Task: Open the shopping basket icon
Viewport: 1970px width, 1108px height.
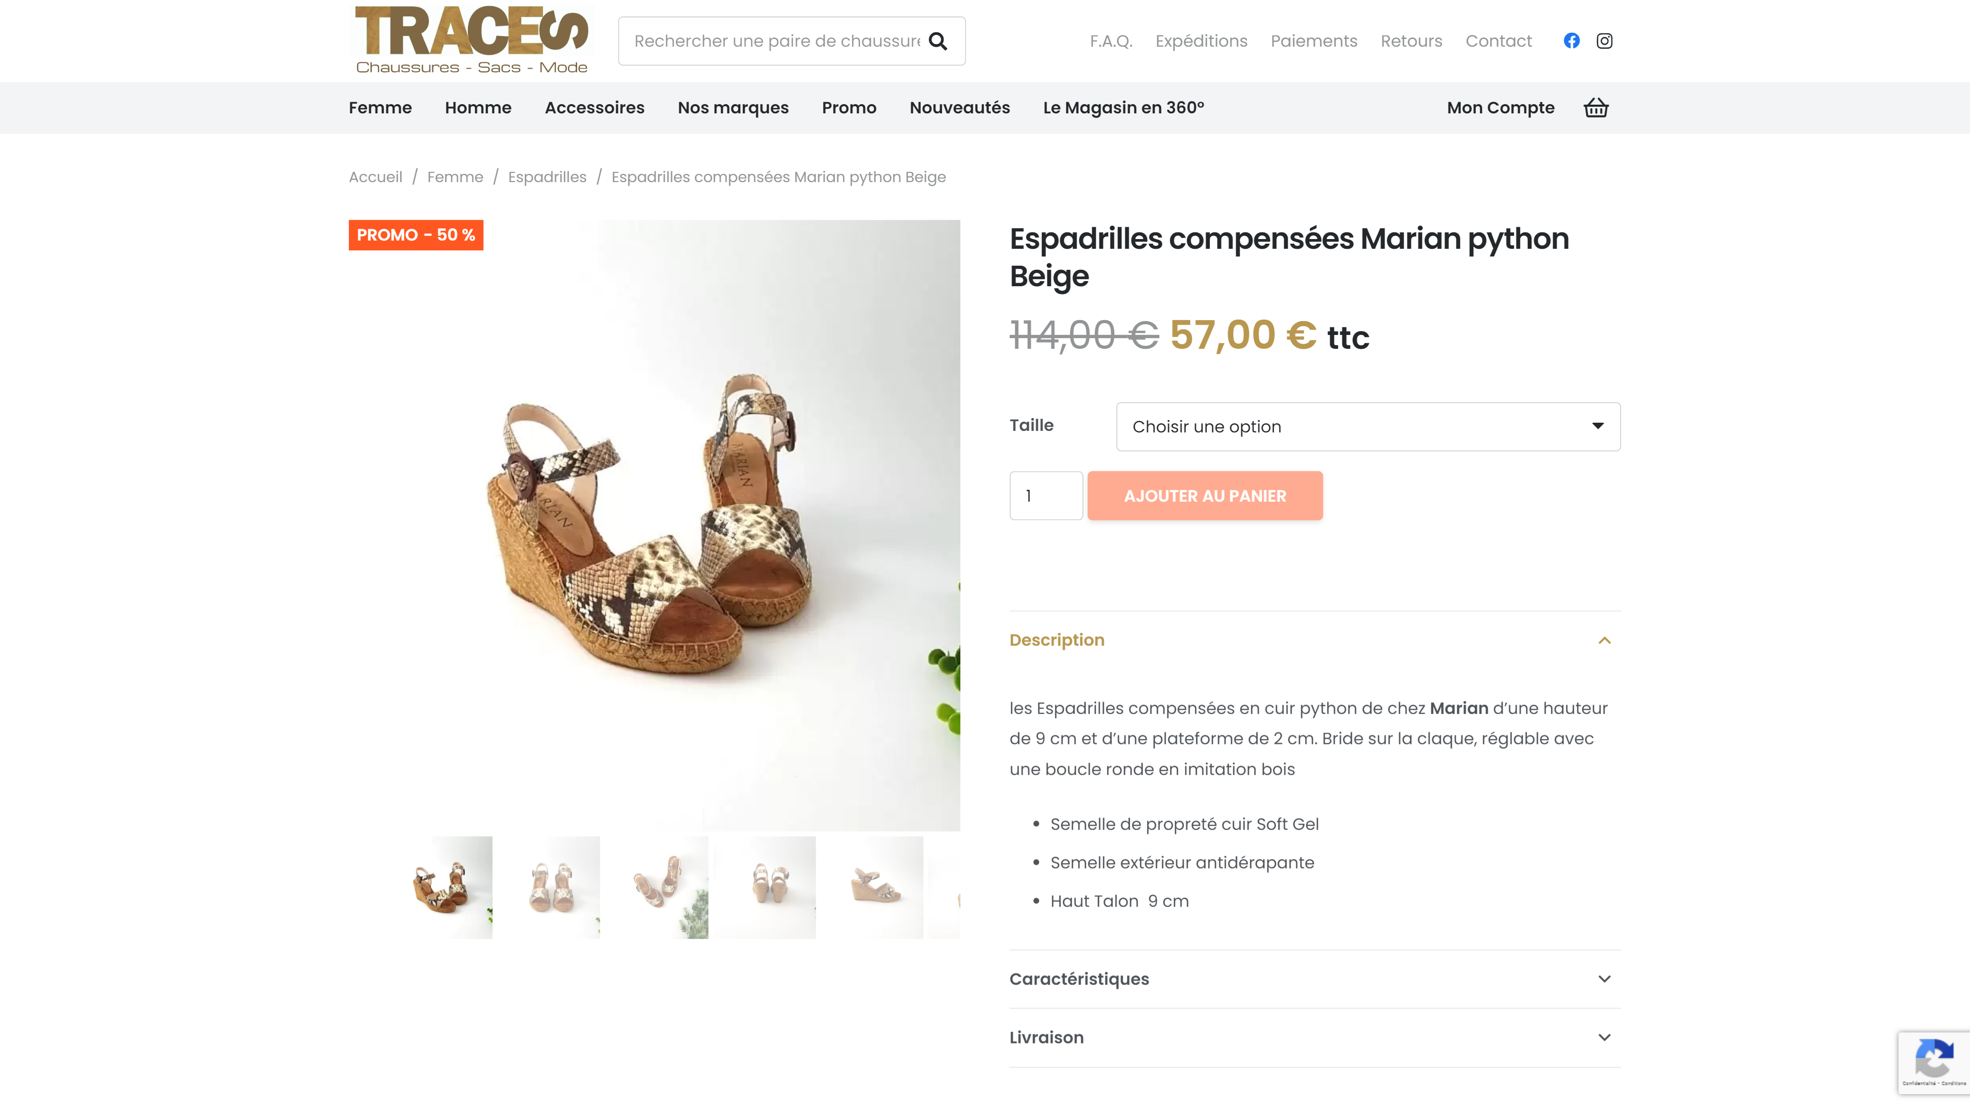Action: tap(1596, 108)
